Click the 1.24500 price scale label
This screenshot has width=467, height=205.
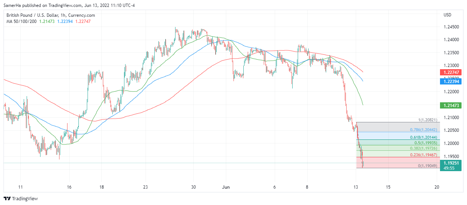(x=451, y=27)
